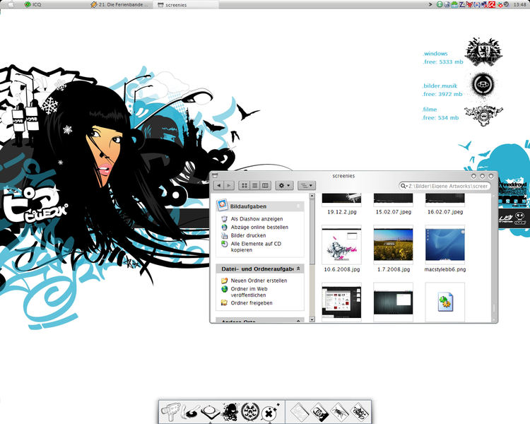The height and width of the screenshot is (424, 530).
Task: Open the fly insect card dock icon
Action: (x=339, y=412)
